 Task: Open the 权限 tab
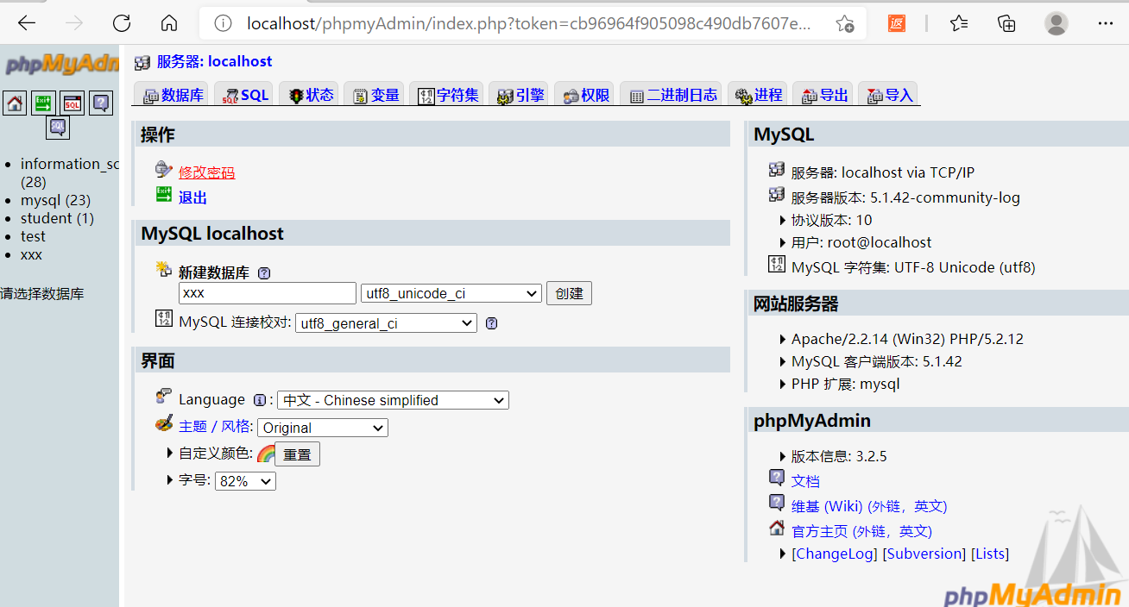pos(585,95)
